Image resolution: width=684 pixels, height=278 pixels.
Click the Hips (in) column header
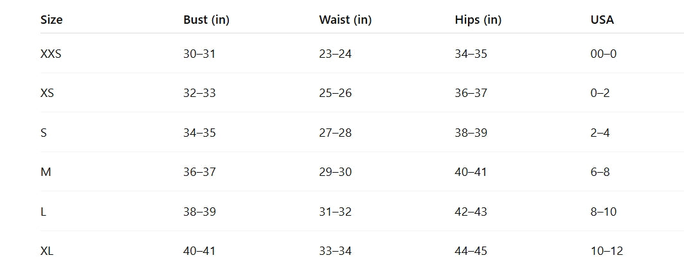(478, 20)
